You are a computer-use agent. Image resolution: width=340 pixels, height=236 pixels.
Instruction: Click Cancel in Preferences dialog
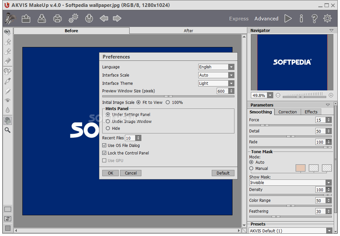(x=131, y=173)
